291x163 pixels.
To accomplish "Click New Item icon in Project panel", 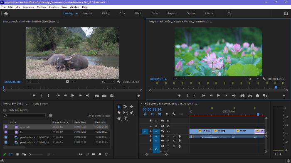I will [100, 154].
